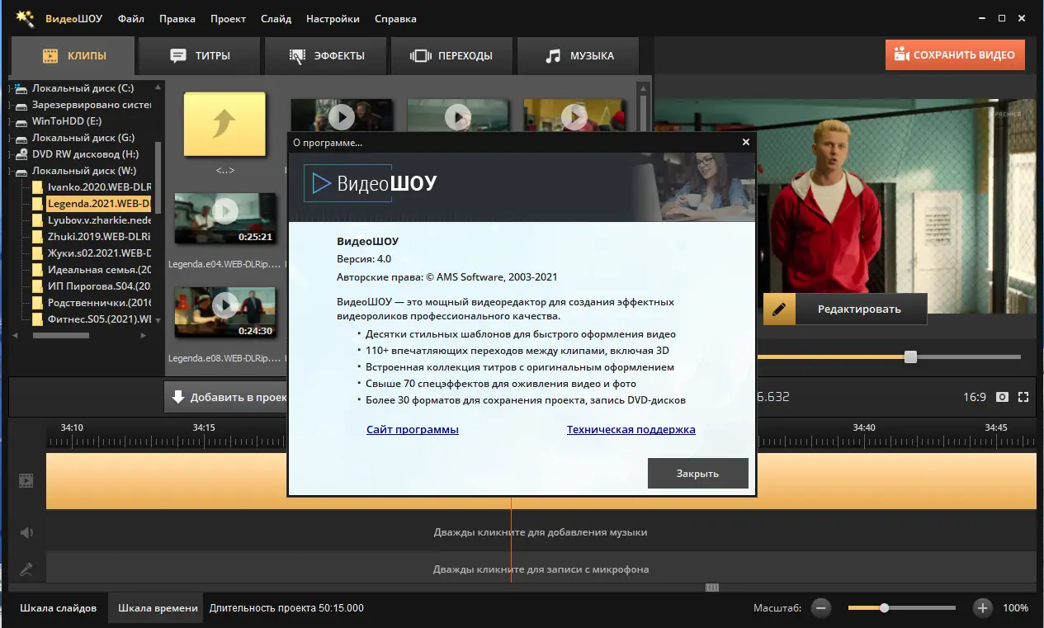The width and height of the screenshot is (1044, 628).
Task: Close the About dialog with Закрыть button
Action: point(697,473)
